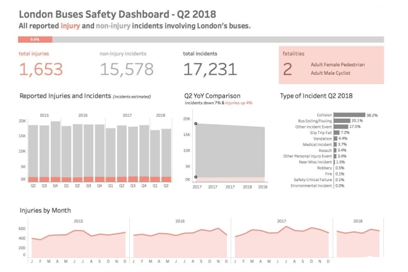Click the Type of Incident Q2 2018 title
Image resolution: width=408 pixels, height=272 pixels.
point(316,96)
